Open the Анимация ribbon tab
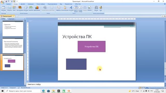 point(31,4)
